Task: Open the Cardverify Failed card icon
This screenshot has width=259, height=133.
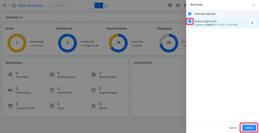Action: pos(10,106)
